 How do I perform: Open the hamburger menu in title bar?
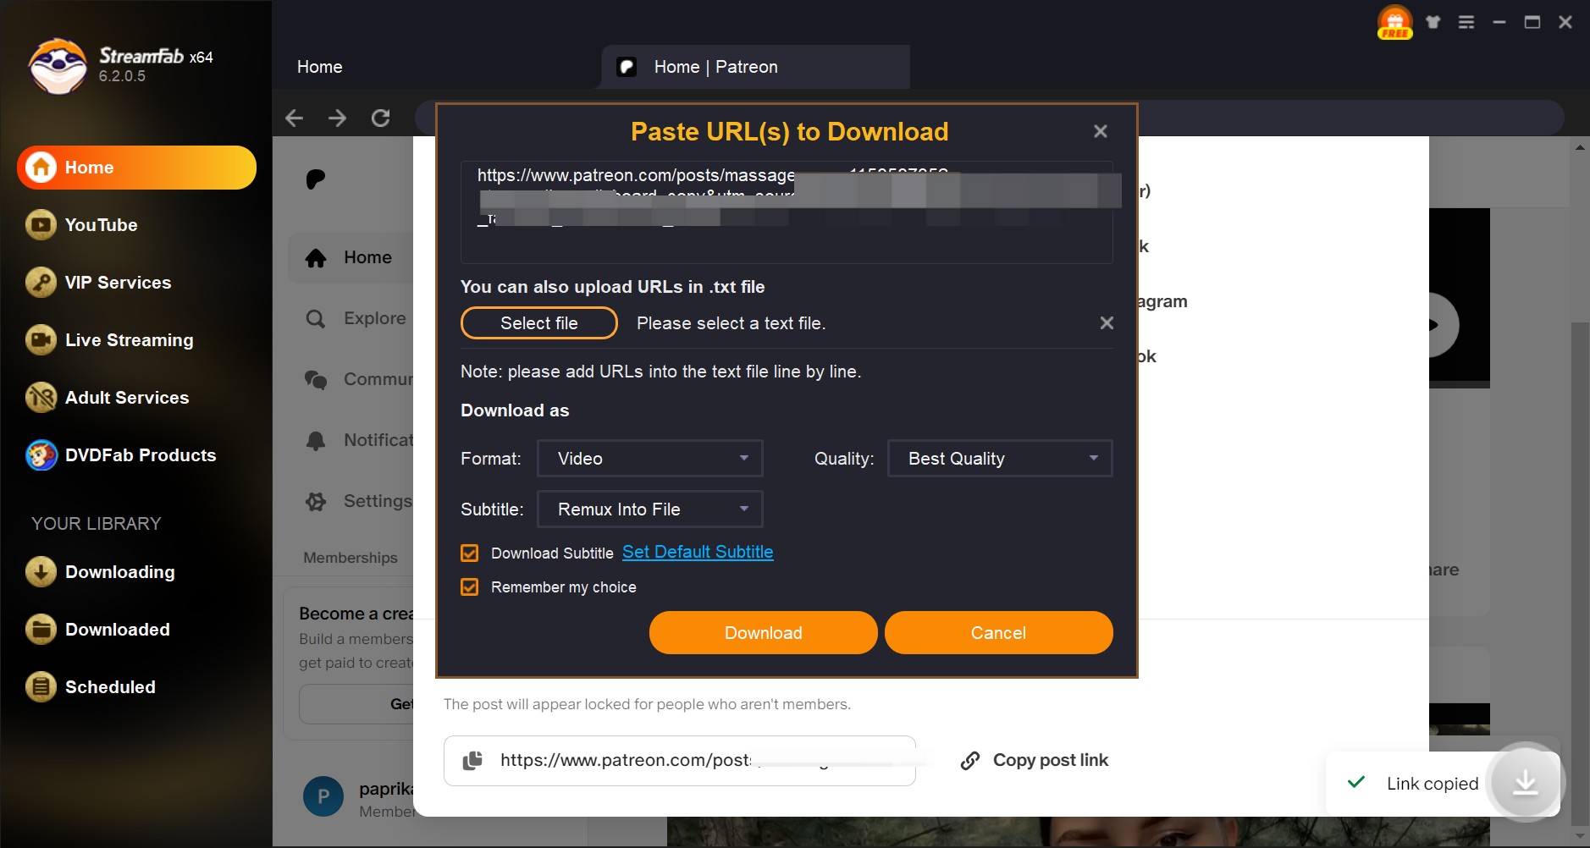tap(1466, 22)
